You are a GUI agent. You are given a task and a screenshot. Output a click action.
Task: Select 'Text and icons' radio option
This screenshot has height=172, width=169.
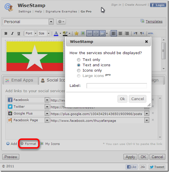coord(79,65)
